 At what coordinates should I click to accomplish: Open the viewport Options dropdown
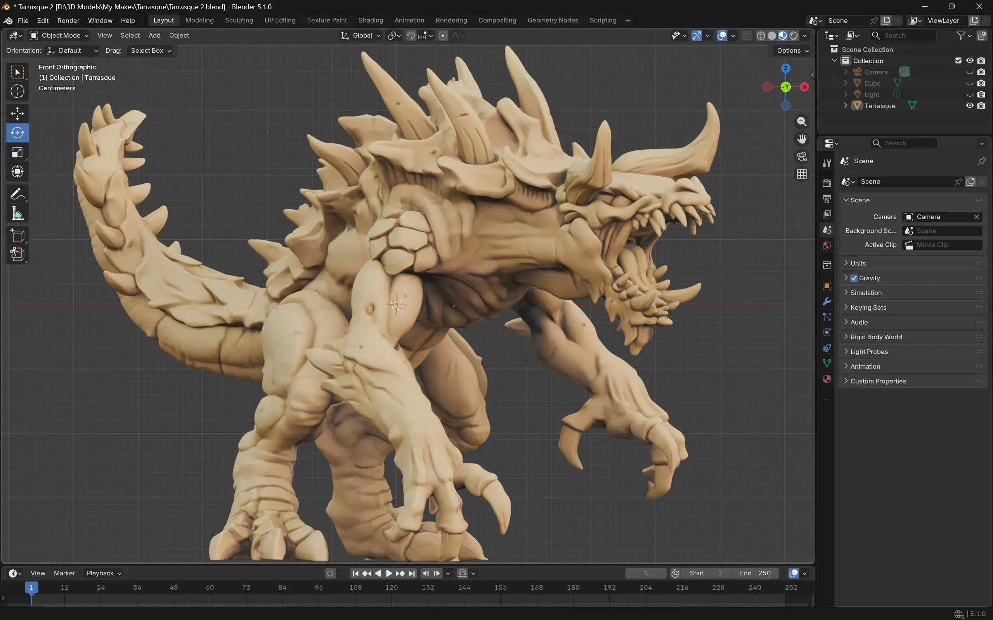click(x=792, y=50)
